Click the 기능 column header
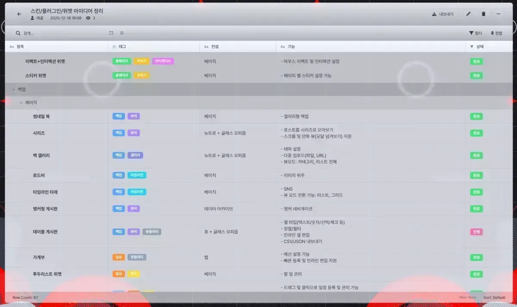This screenshot has height=307, width=517. pos(371,46)
